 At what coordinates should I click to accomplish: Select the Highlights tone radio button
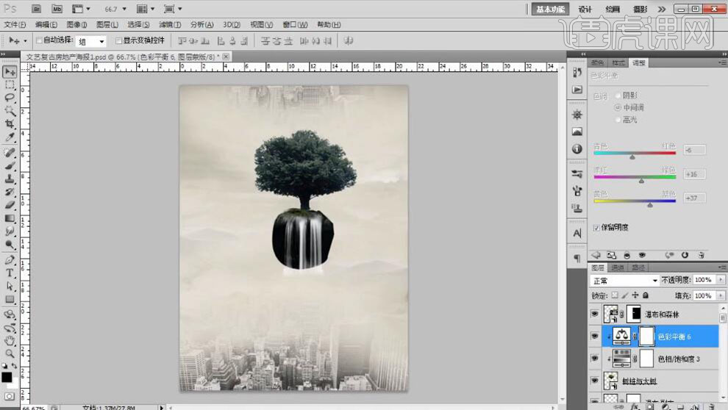618,120
